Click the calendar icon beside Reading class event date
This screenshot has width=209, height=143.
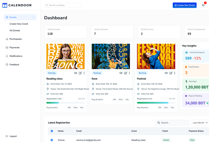[x=48, y=84]
